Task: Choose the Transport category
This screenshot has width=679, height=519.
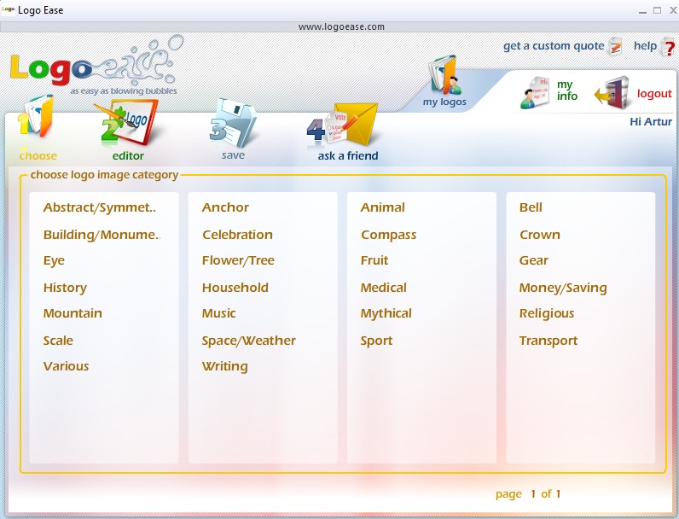Action: click(x=548, y=341)
